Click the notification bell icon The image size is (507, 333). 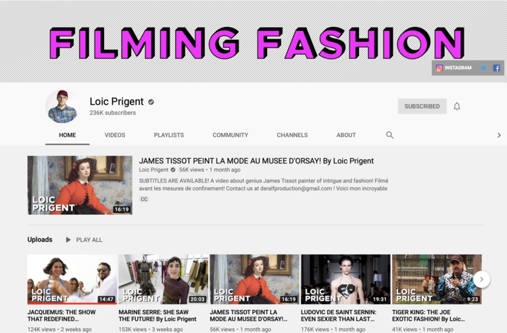456,106
